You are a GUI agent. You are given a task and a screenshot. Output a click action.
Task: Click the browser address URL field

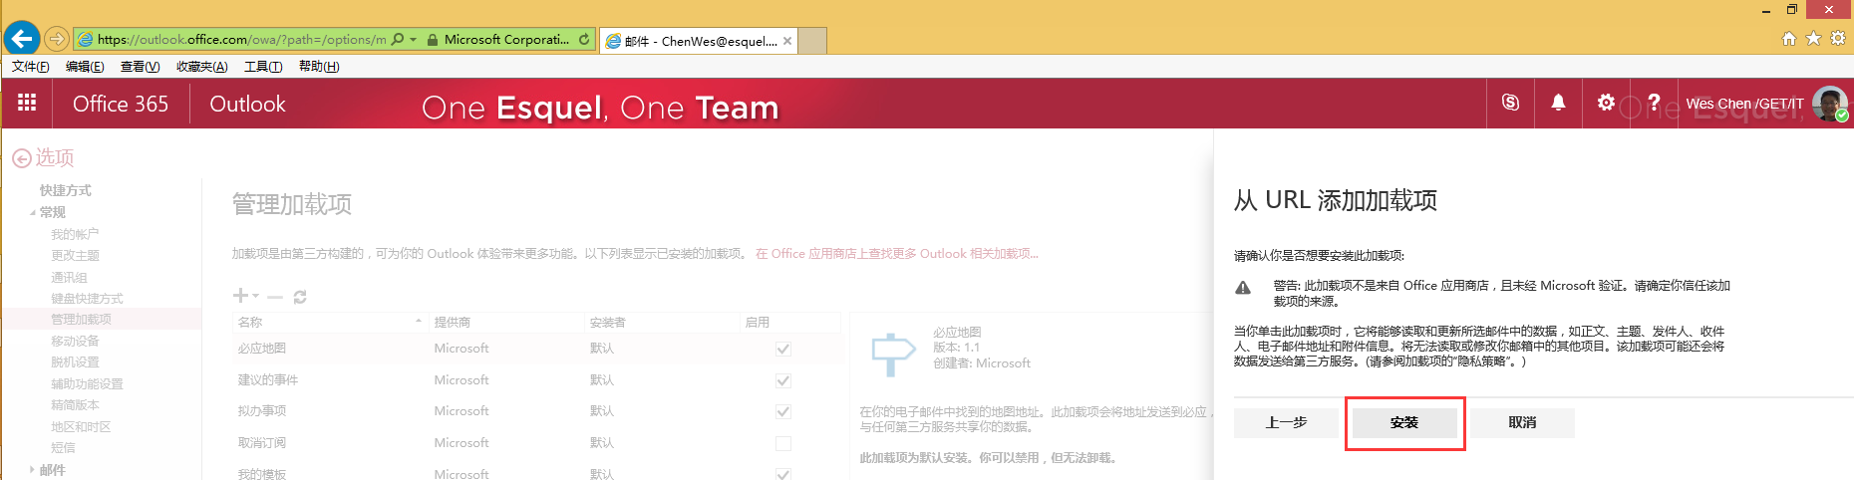[x=241, y=40]
